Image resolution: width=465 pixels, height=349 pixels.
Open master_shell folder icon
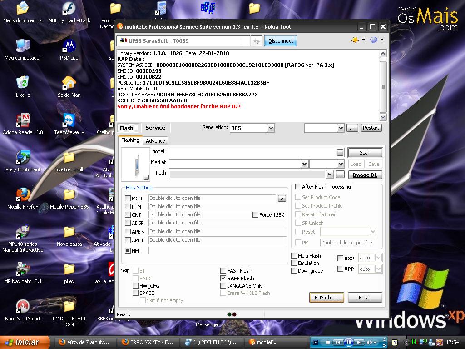[69, 161]
